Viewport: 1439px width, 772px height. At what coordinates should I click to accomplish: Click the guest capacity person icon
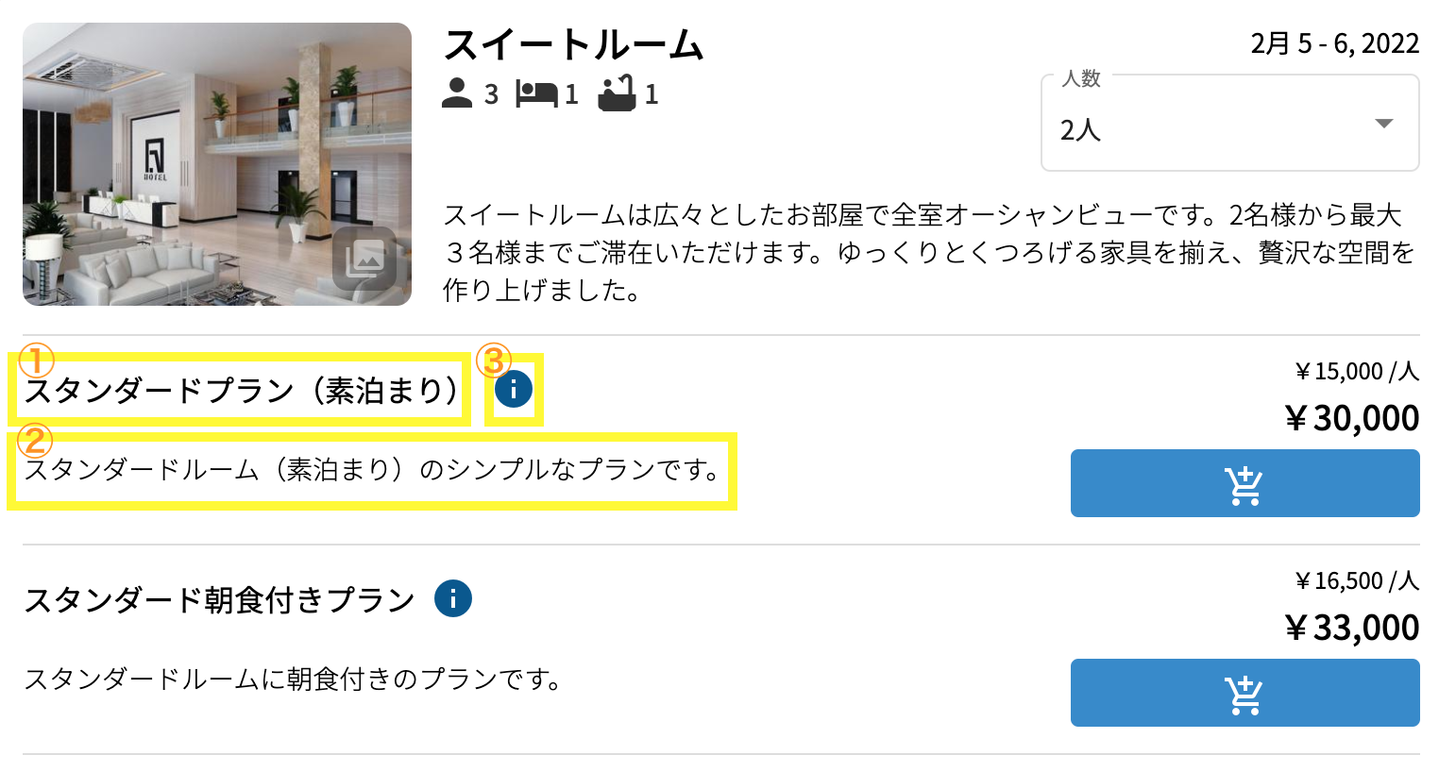point(457,93)
